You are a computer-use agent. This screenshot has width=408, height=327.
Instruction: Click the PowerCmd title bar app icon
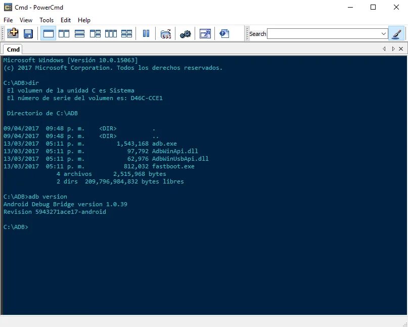pyautogui.click(x=8, y=7)
